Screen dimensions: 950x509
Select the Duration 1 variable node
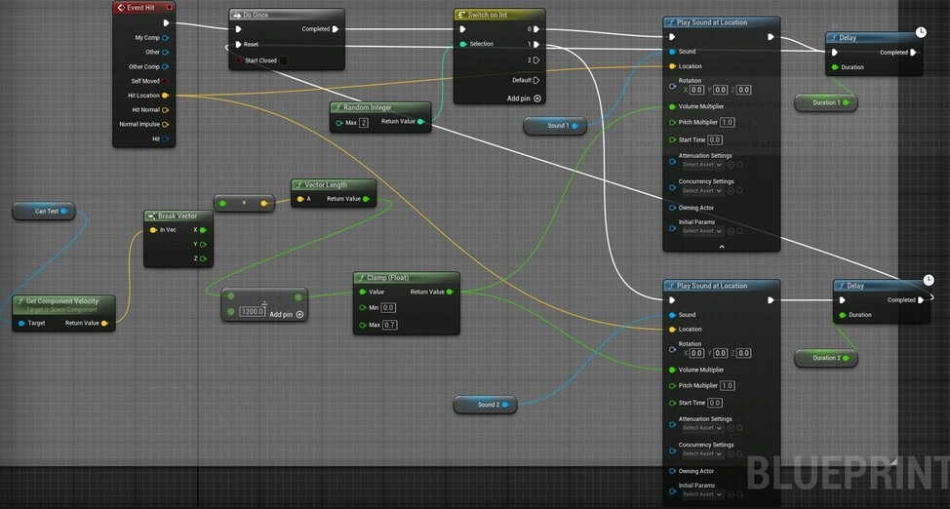point(826,103)
